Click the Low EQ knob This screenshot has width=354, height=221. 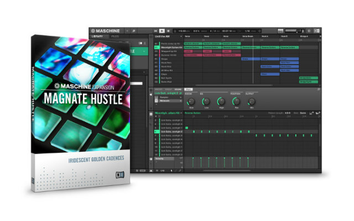point(206,102)
